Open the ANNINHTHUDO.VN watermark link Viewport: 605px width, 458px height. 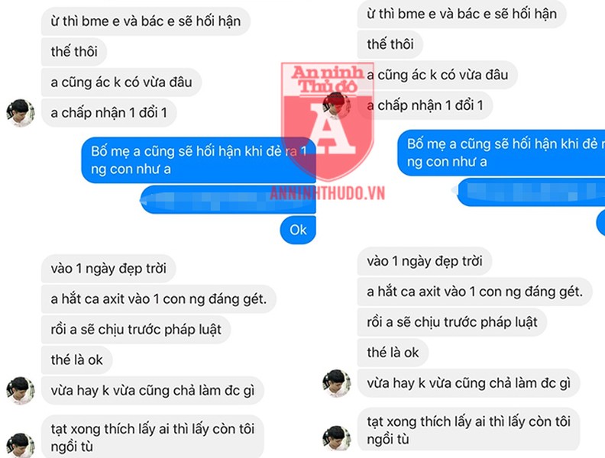click(x=327, y=193)
